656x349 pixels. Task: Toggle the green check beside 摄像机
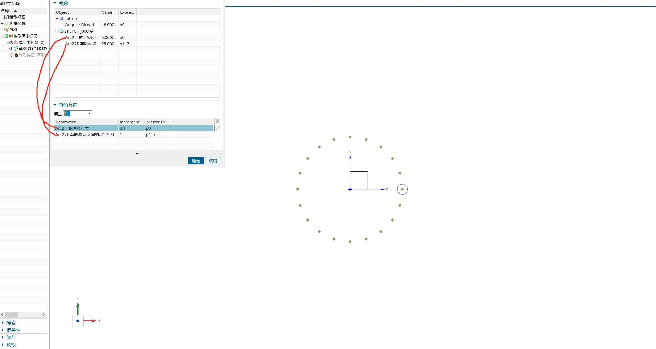(7, 23)
